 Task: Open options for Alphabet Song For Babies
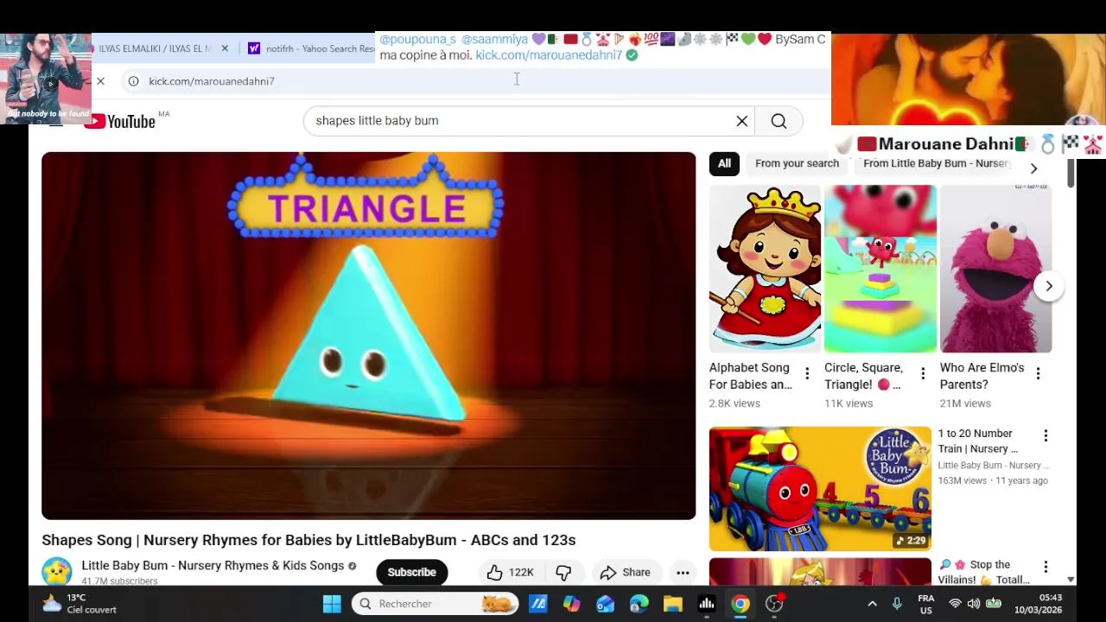(807, 373)
